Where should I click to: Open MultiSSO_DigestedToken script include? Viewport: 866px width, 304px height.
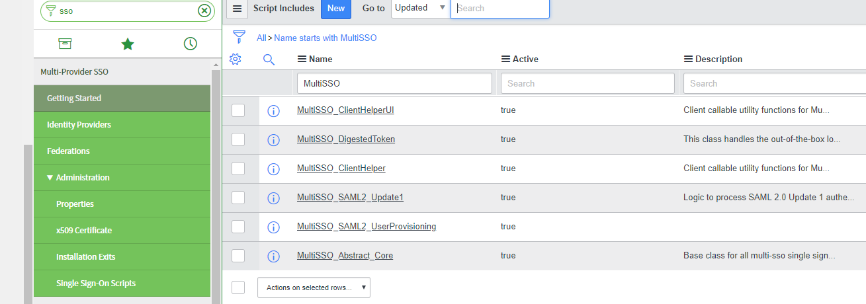[346, 139]
